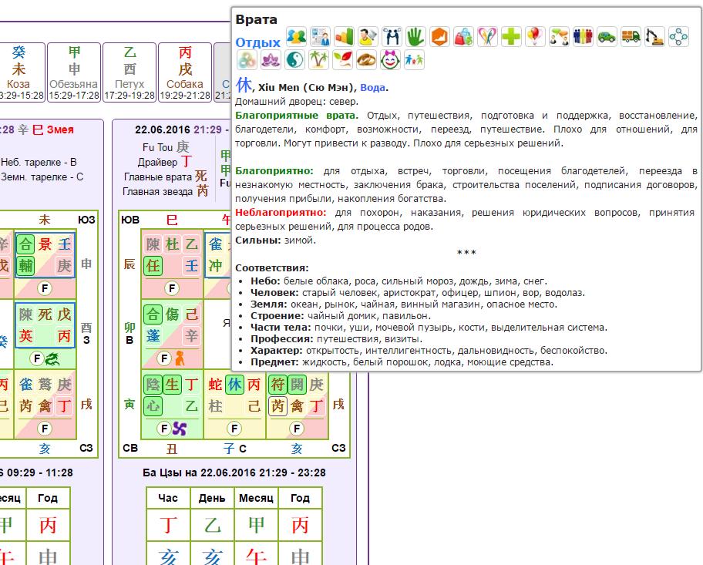Select the green hand icon
Screen dimensions: 703x565
[415, 37]
